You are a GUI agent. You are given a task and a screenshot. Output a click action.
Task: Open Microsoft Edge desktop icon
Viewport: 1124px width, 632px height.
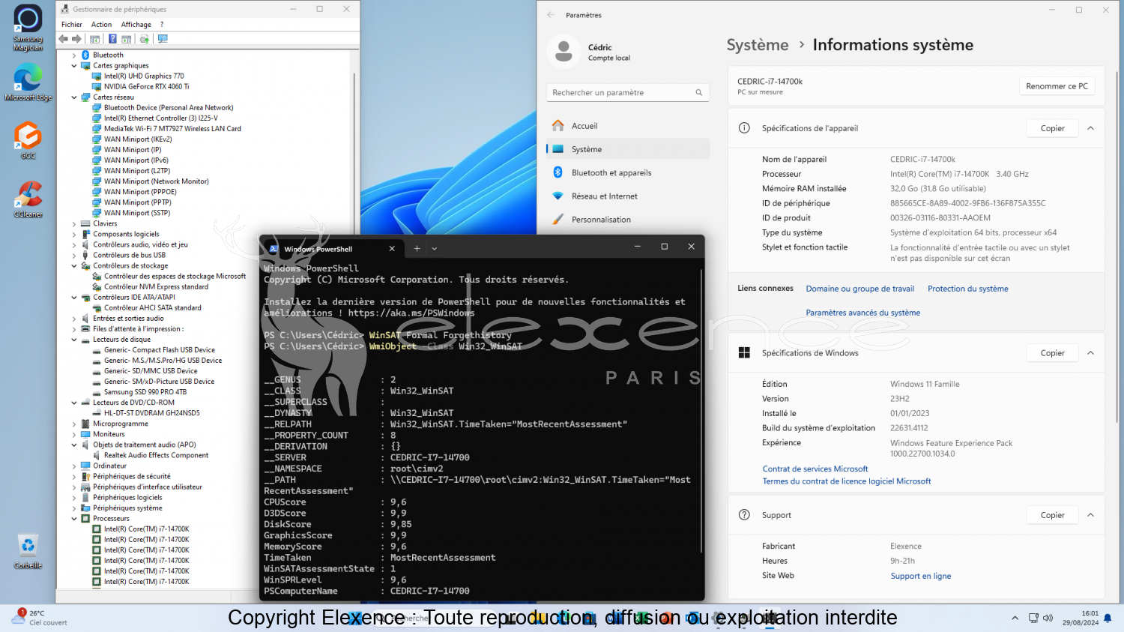coord(28,83)
